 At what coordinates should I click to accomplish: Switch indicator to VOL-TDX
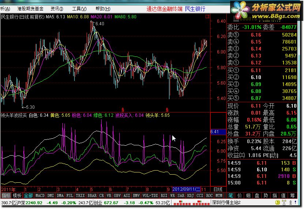click(150, 195)
